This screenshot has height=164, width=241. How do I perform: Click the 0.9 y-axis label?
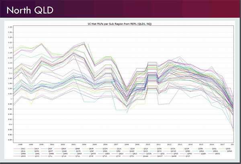click(x=10, y=124)
